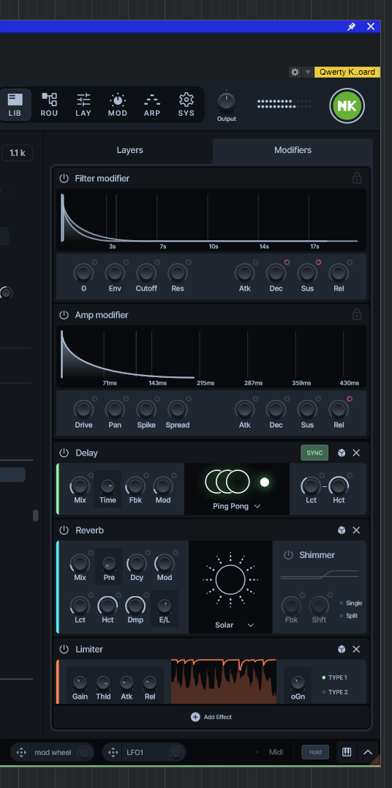Image resolution: width=392 pixels, height=788 pixels.
Task: Remove the Reverb effect
Action: tap(356, 530)
